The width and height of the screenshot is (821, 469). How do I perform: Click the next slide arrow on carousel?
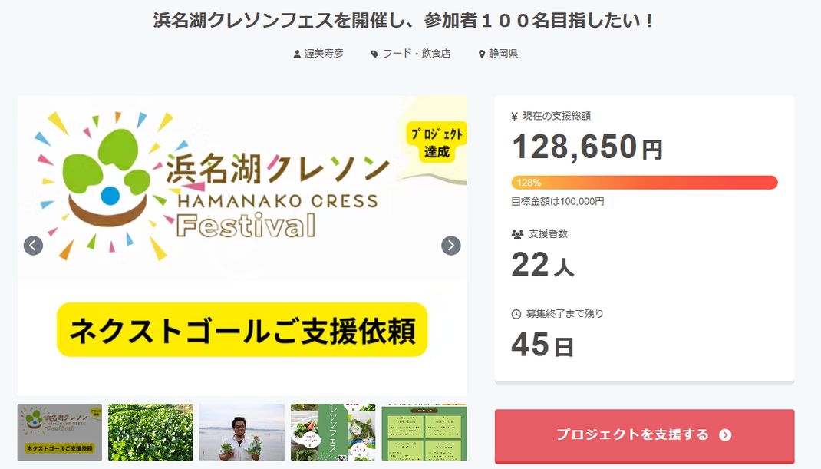tap(451, 246)
